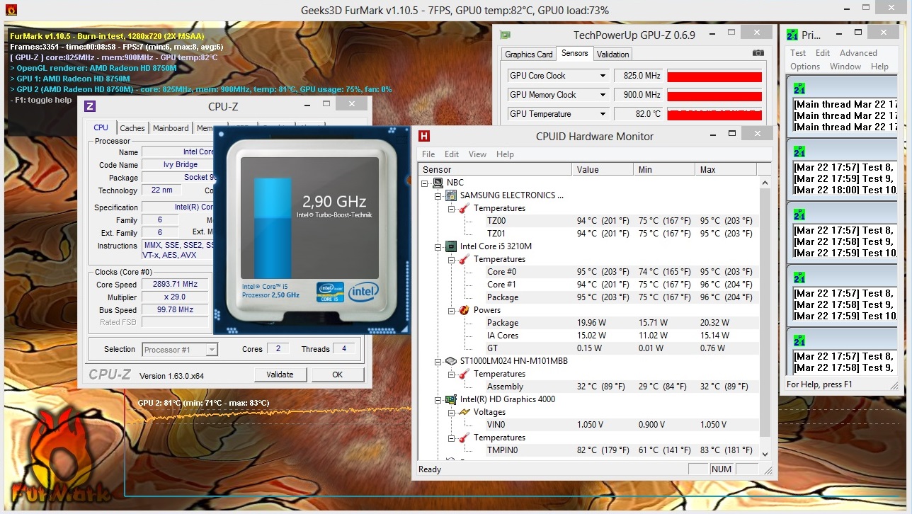
Task: Open the Validation tab in GPU-Z
Action: [613, 55]
